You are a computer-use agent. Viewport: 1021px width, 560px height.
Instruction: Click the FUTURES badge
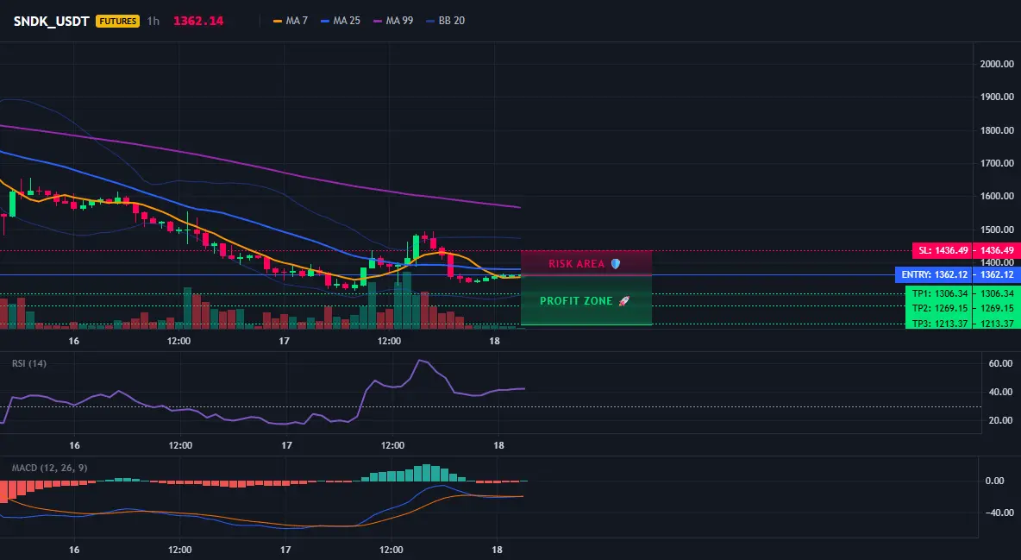(118, 21)
